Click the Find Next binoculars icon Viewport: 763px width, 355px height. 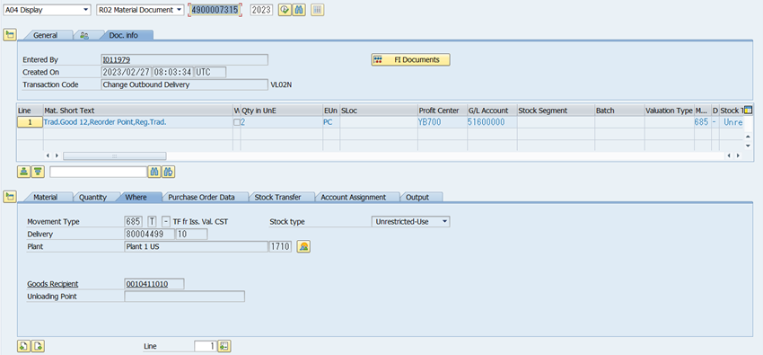pyautogui.click(x=169, y=172)
